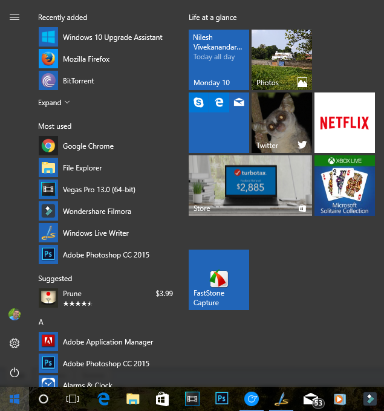Open Alarms & Clock app
The height and width of the screenshot is (411, 384).
(106, 381)
